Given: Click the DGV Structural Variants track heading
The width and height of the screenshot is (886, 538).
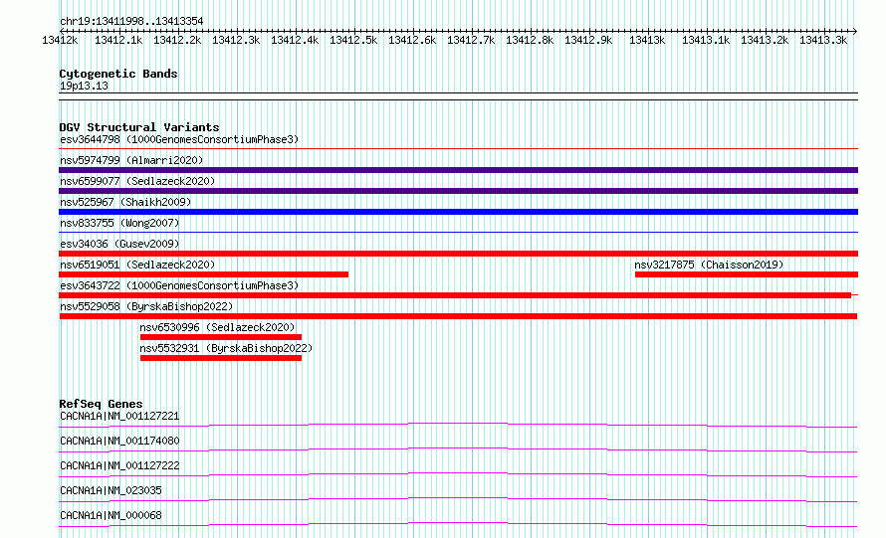Looking at the screenshot, I should click(x=139, y=127).
